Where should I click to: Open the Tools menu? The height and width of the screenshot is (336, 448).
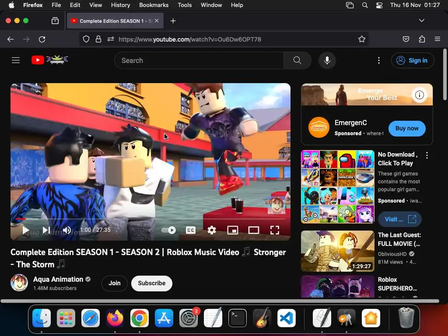click(x=185, y=5)
